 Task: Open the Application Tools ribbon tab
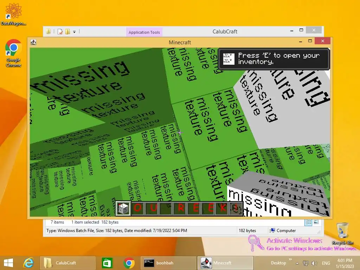144,32
